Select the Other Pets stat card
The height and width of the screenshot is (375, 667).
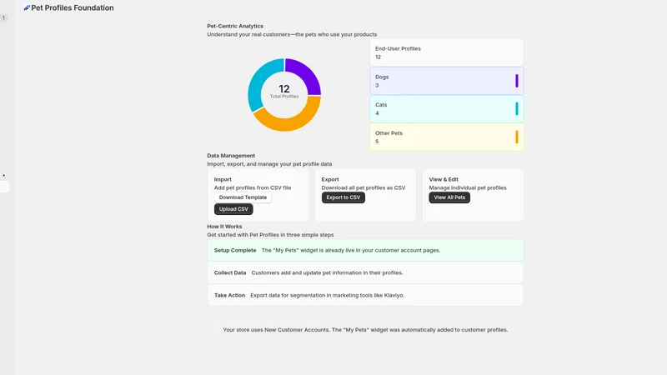[x=447, y=137]
